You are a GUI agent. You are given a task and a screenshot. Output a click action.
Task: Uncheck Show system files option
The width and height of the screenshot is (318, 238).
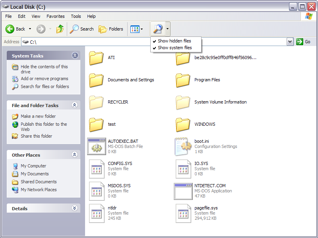(x=176, y=48)
